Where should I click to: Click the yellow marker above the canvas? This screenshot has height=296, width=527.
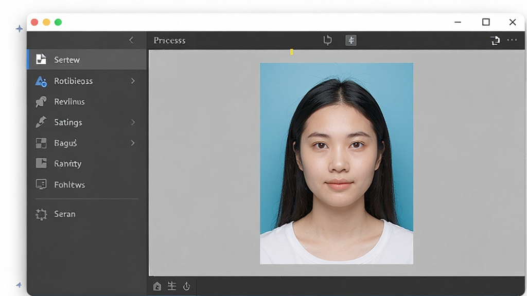[291, 52]
